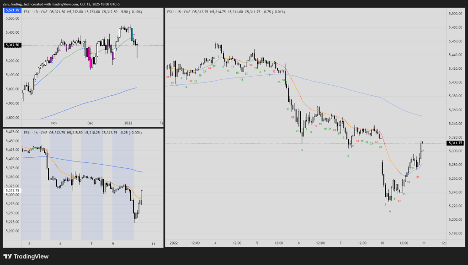Click day 9 on the hourly time axis
The width and height of the screenshot is (468, 265).
(113, 244)
